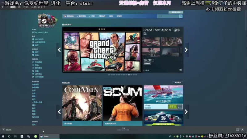The height and width of the screenshot is (139, 247).
Task: Click the tag icon beside 标签
Action: click(x=33, y=45)
